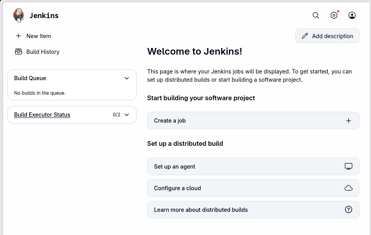The height and width of the screenshot is (235, 371).
Task: Select Learn more about distributed builds
Action: 201,210
